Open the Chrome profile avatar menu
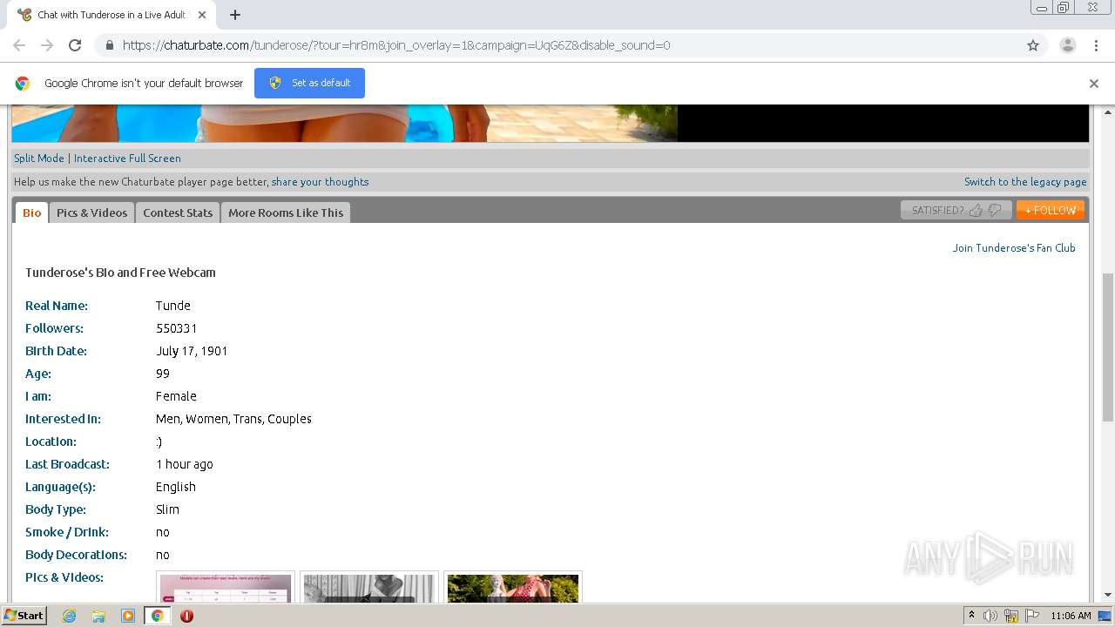Image resolution: width=1115 pixels, height=627 pixels. coord(1067,45)
